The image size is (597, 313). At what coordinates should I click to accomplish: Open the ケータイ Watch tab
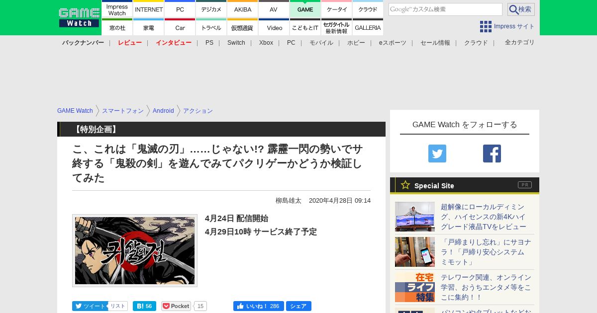pyautogui.click(x=336, y=9)
